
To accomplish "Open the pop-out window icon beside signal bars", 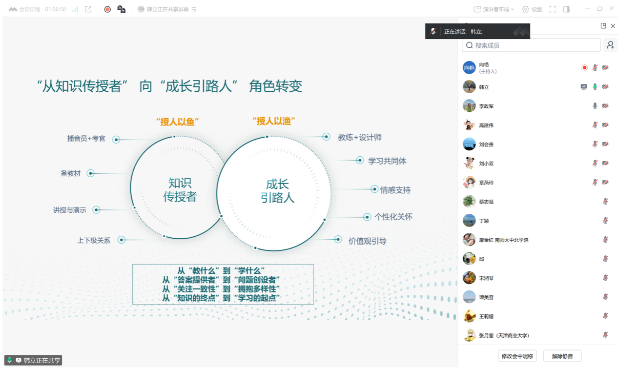I will [x=88, y=9].
